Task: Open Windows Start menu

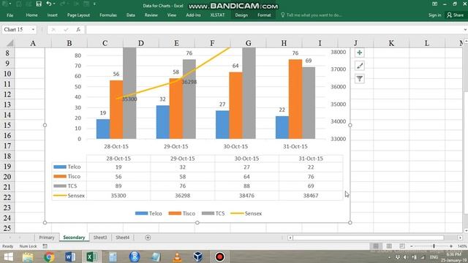Action: [8, 256]
